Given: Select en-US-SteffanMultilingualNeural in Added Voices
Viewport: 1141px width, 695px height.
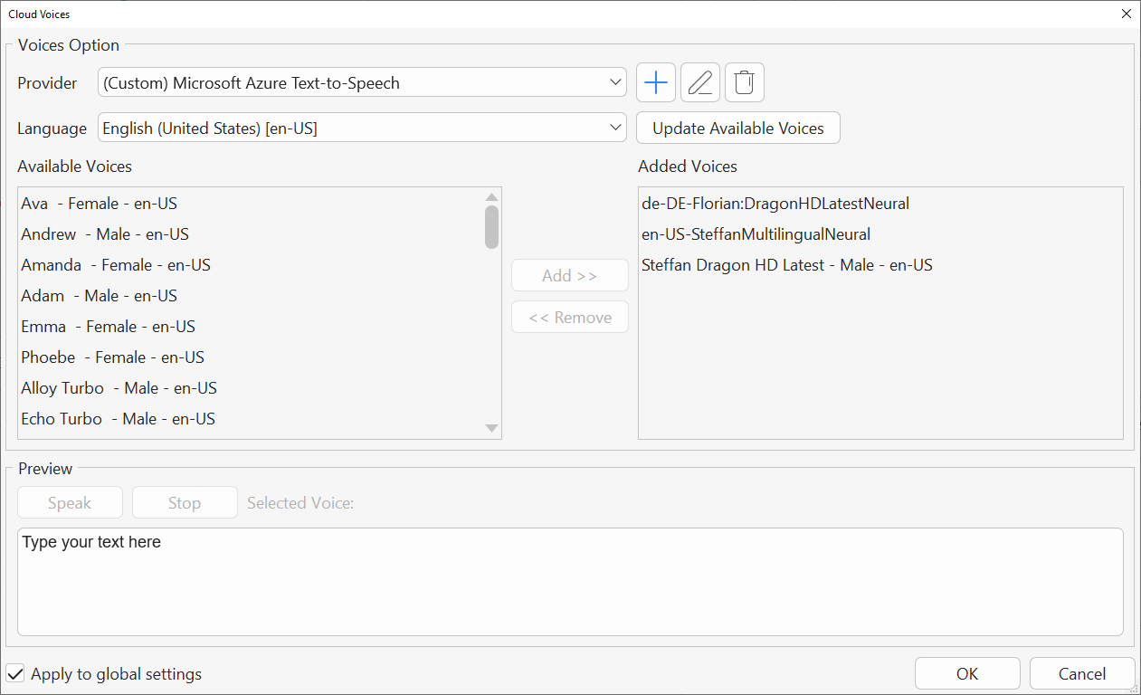Looking at the screenshot, I should coord(756,234).
